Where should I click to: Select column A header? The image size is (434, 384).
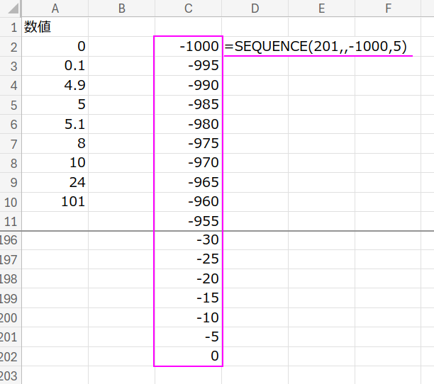click(x=55, y=9)
